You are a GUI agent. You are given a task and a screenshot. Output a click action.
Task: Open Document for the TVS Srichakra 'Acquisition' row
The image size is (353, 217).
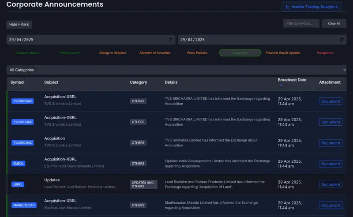[330, 143]
